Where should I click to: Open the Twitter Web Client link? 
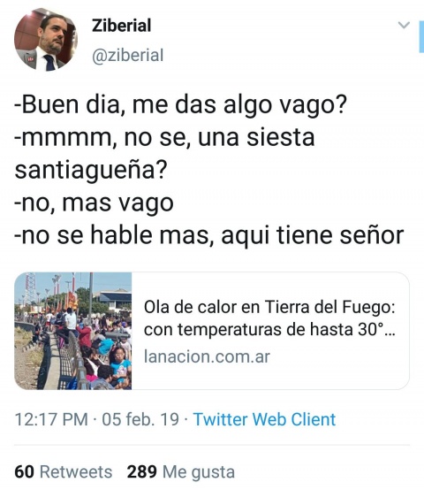(x=264, y=419)
